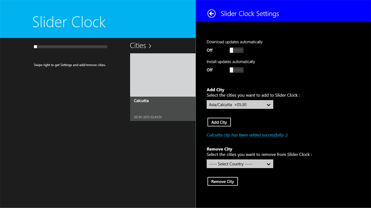Click the Add City section heading

pos(215,90)
